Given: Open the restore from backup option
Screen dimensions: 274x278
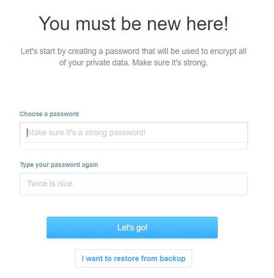Looking at the screenshot, I should pyautogui.click(x=133, y=258).
